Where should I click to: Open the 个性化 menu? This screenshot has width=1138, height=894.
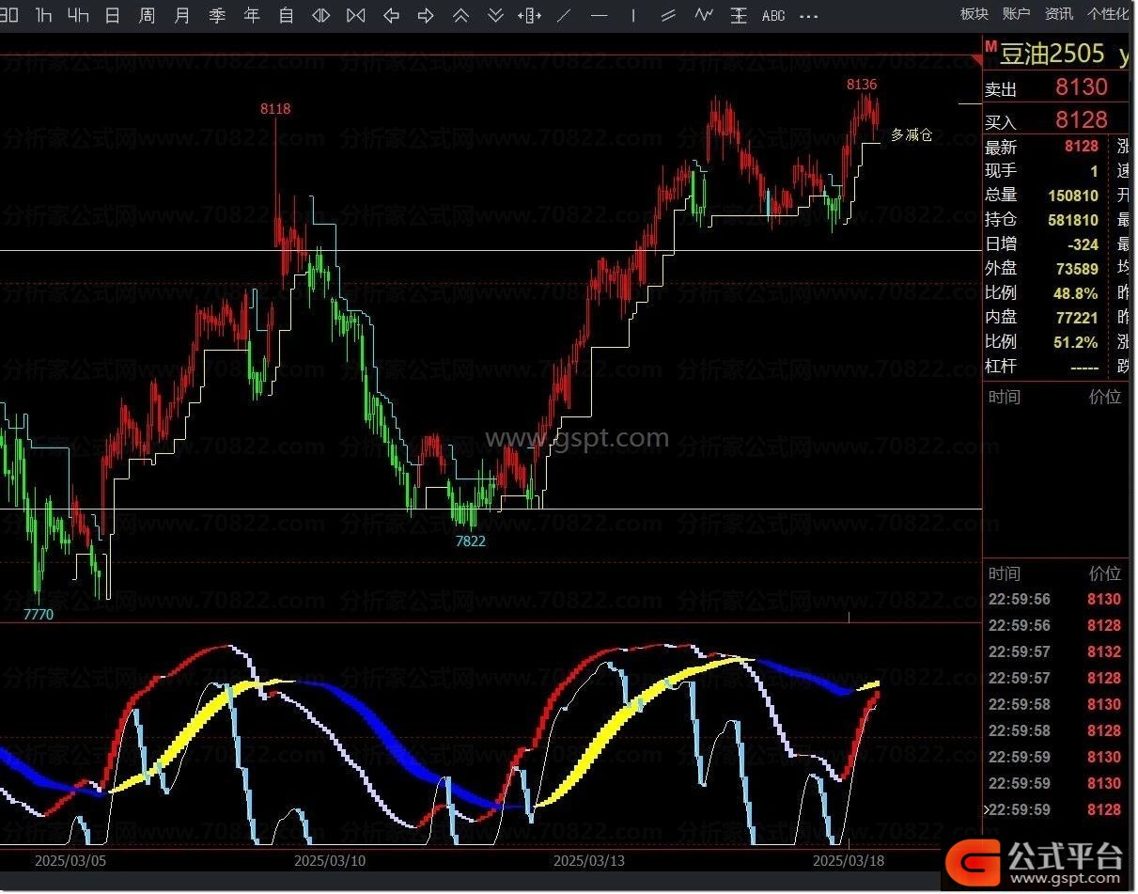(1108, 13)
